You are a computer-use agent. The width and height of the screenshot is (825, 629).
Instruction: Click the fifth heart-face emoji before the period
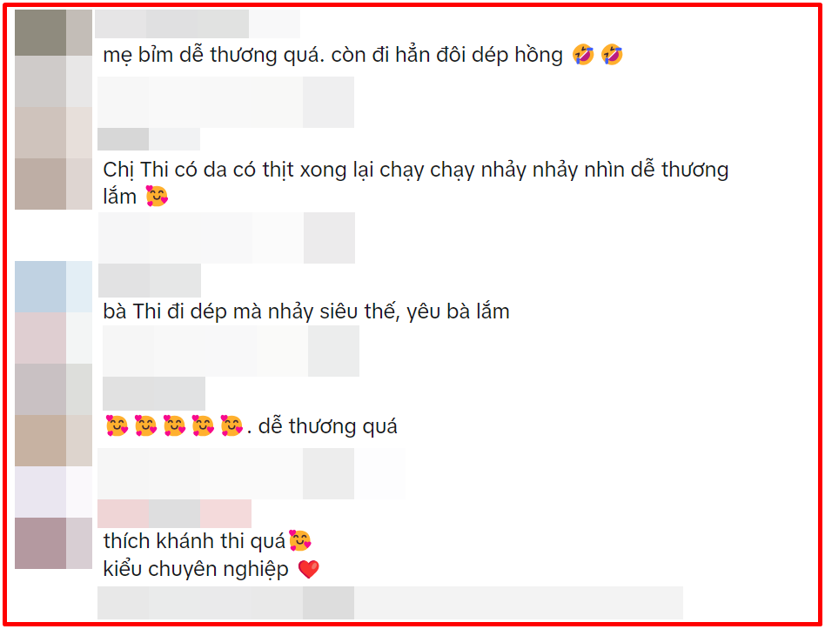pyautogui.click(x=231, y=426)
